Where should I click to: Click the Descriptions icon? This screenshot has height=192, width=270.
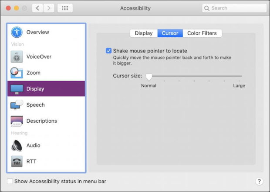(x=17, y=121)
